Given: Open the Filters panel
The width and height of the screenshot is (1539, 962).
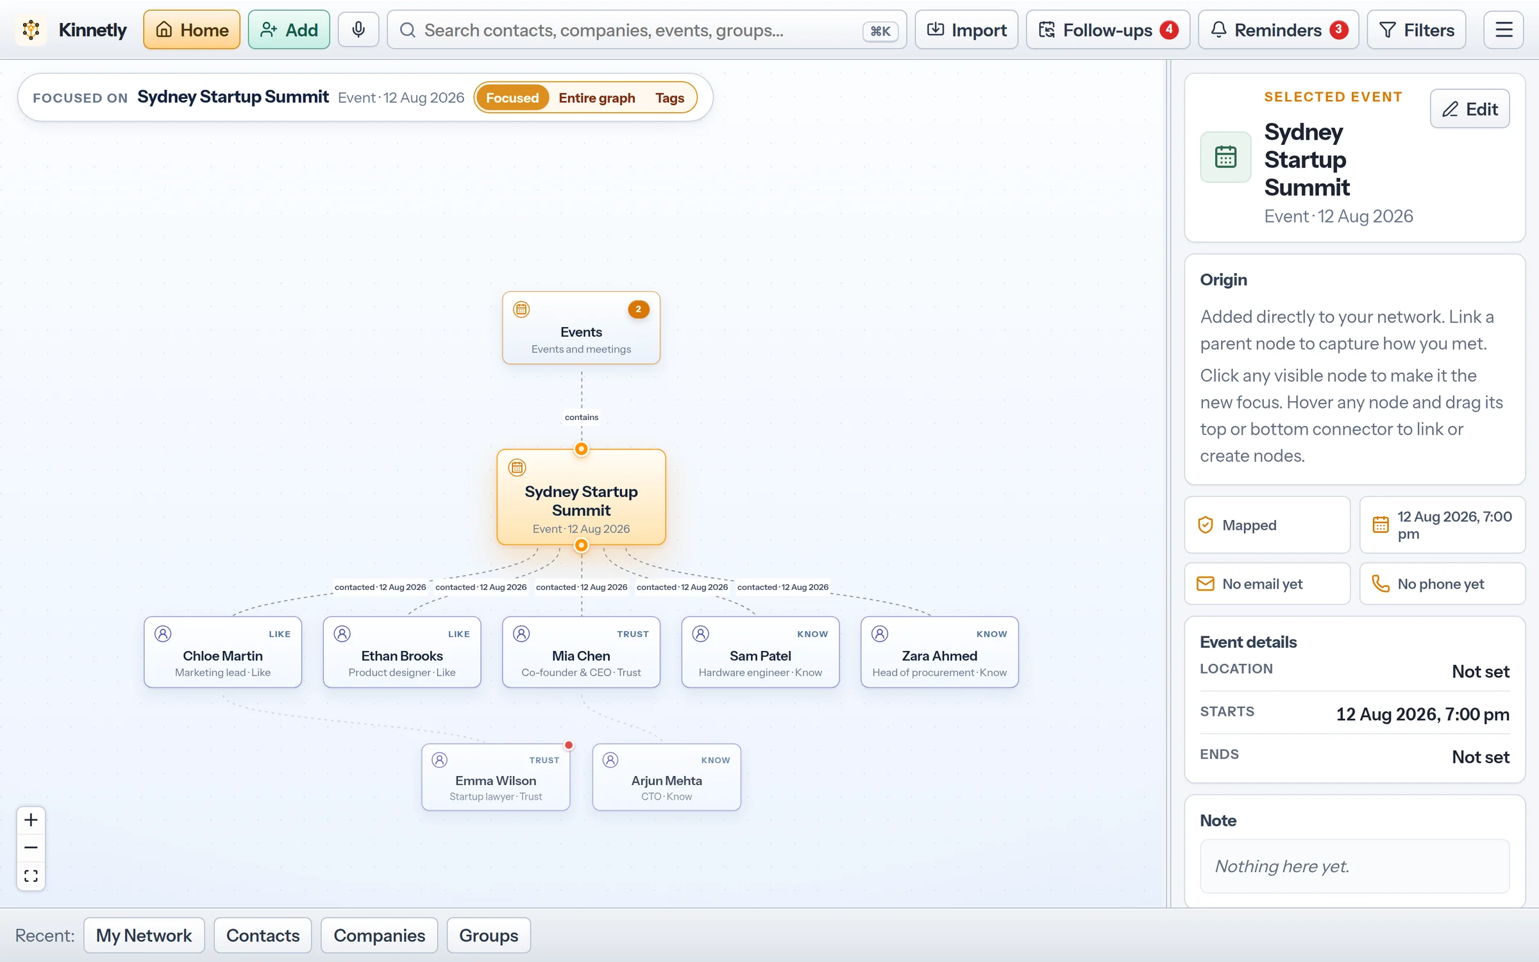Looking at the screenshot, I should [x=1417, y=30].
